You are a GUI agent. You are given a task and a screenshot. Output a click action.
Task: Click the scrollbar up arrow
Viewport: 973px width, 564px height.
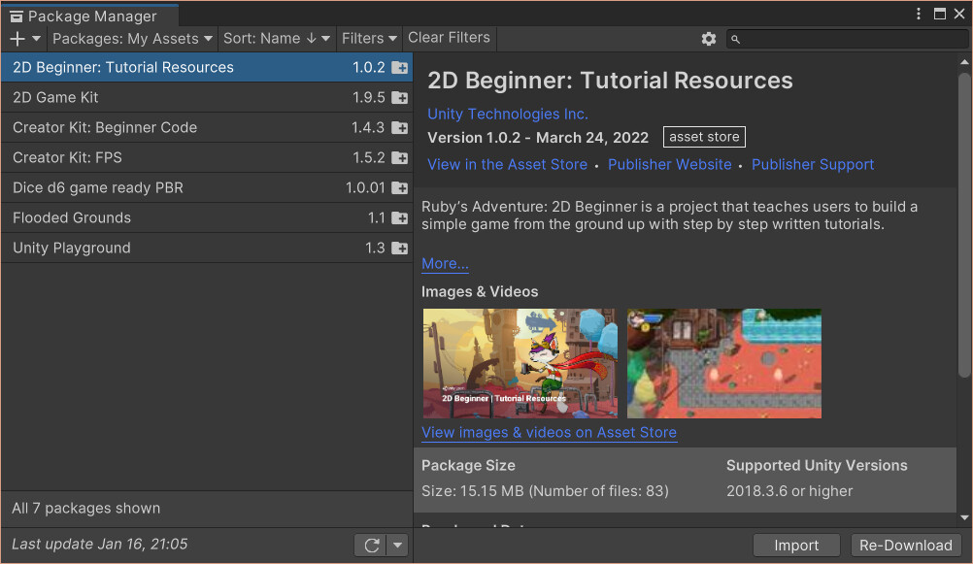(964, 62)
